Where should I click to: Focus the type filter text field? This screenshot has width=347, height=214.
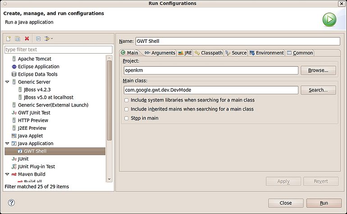coord(59,50)
